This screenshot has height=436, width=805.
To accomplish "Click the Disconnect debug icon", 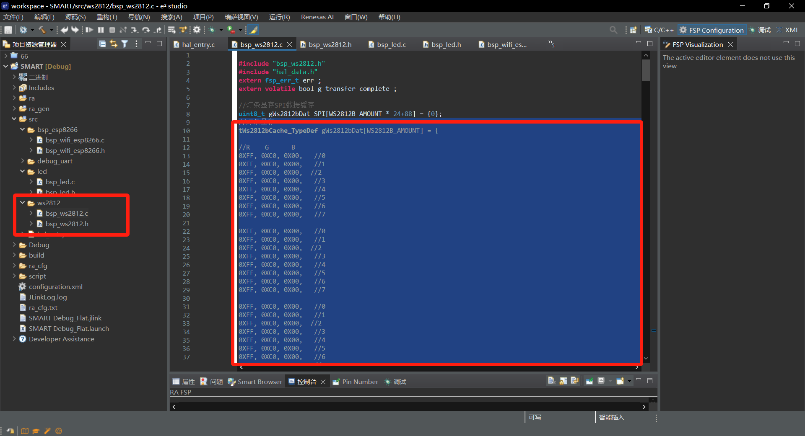I will [123, 30].
